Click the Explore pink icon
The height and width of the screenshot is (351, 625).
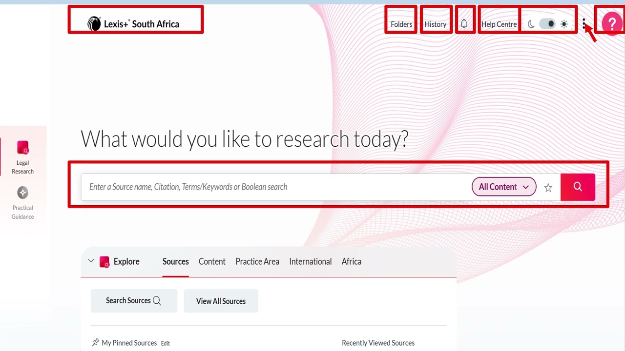(x=104, y=262)
